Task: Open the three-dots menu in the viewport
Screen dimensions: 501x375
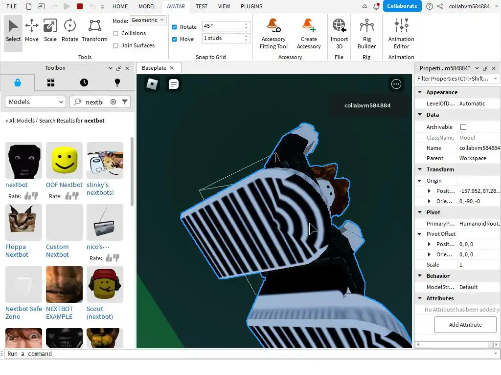Action: pos(396,84)
